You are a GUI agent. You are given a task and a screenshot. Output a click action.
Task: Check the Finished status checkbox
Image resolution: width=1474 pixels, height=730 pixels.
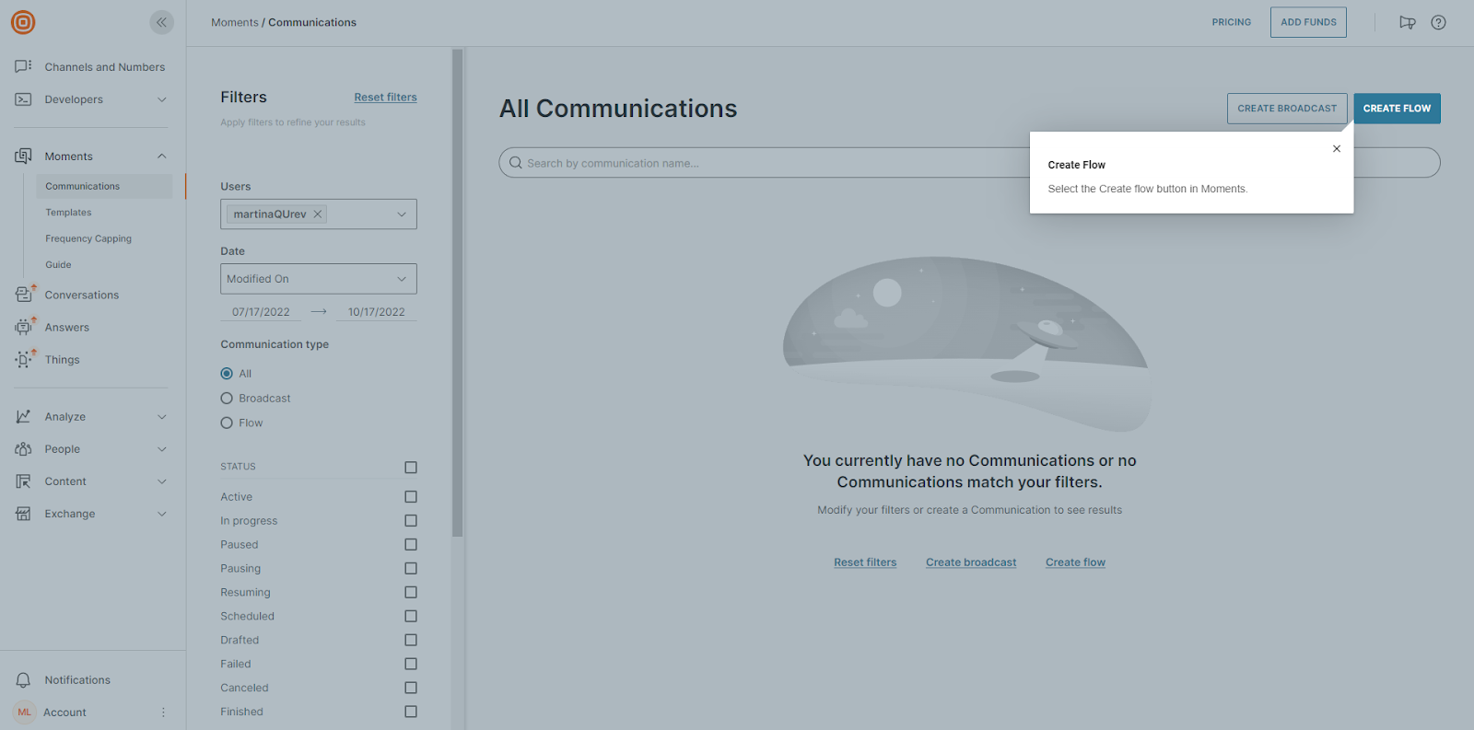[411, 713]
